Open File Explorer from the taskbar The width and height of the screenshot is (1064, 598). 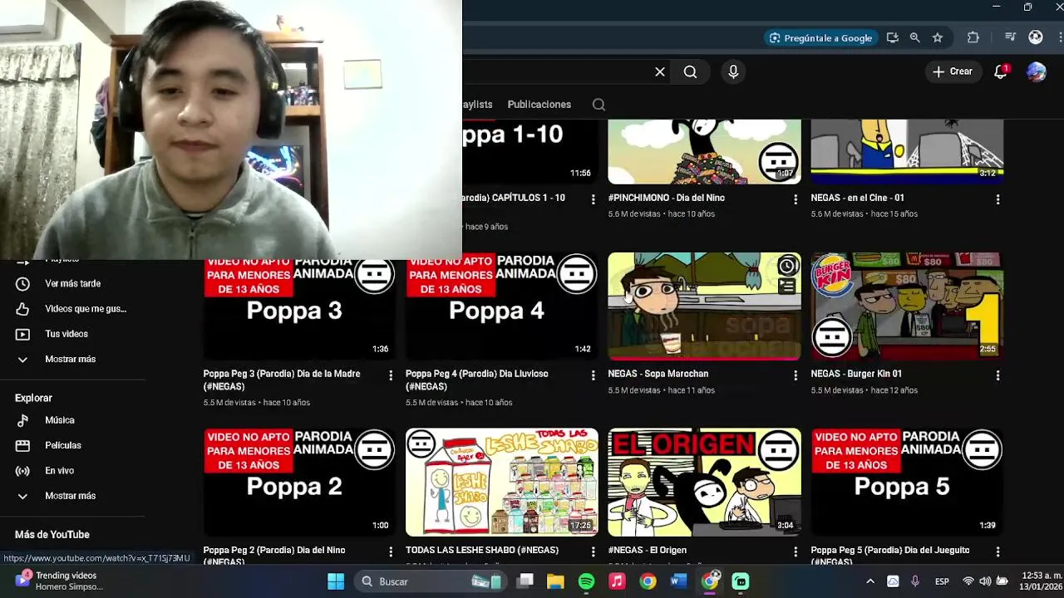[555, 581]
